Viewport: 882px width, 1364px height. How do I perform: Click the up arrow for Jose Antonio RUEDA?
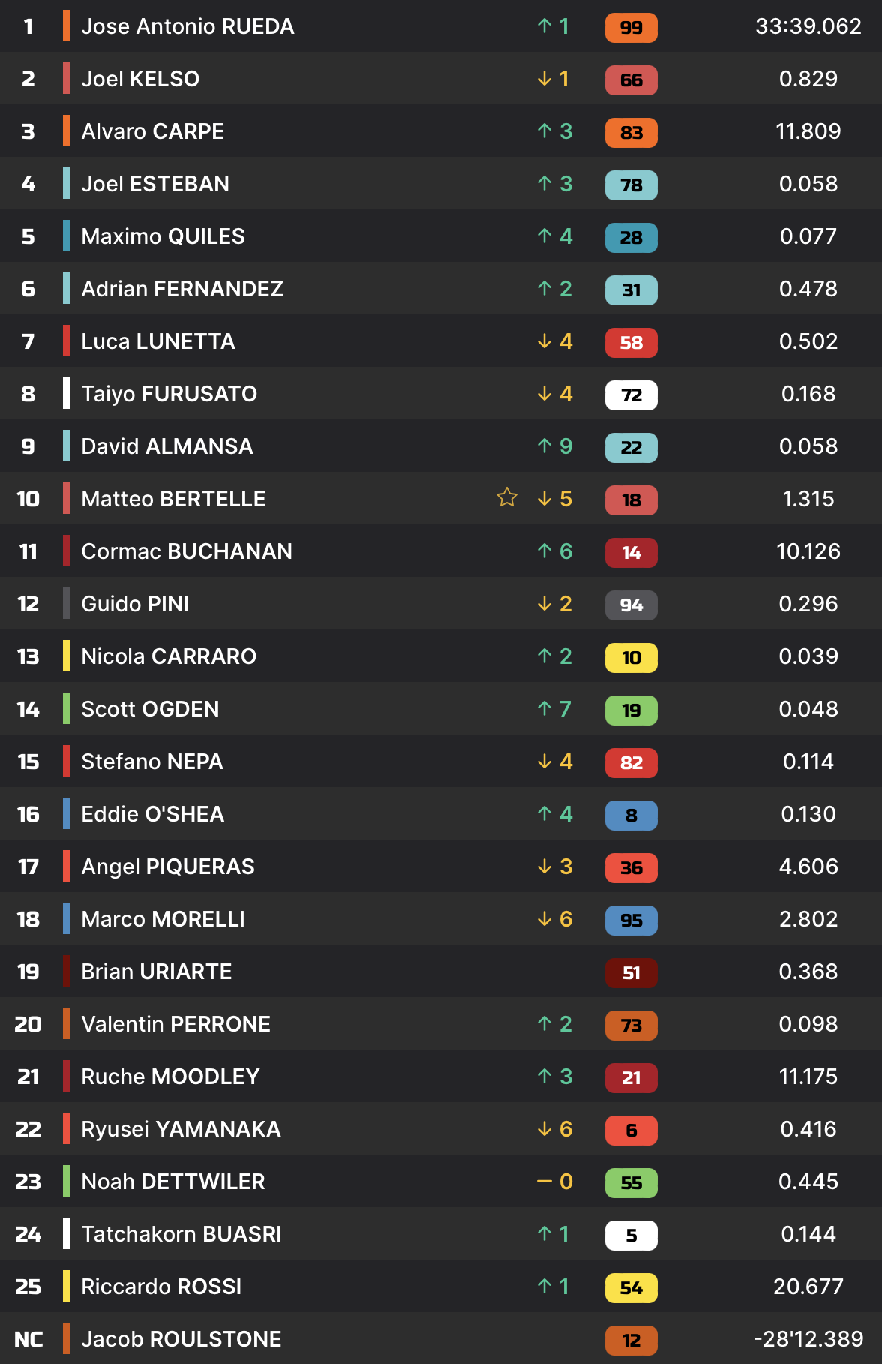[x=544, y=26]
